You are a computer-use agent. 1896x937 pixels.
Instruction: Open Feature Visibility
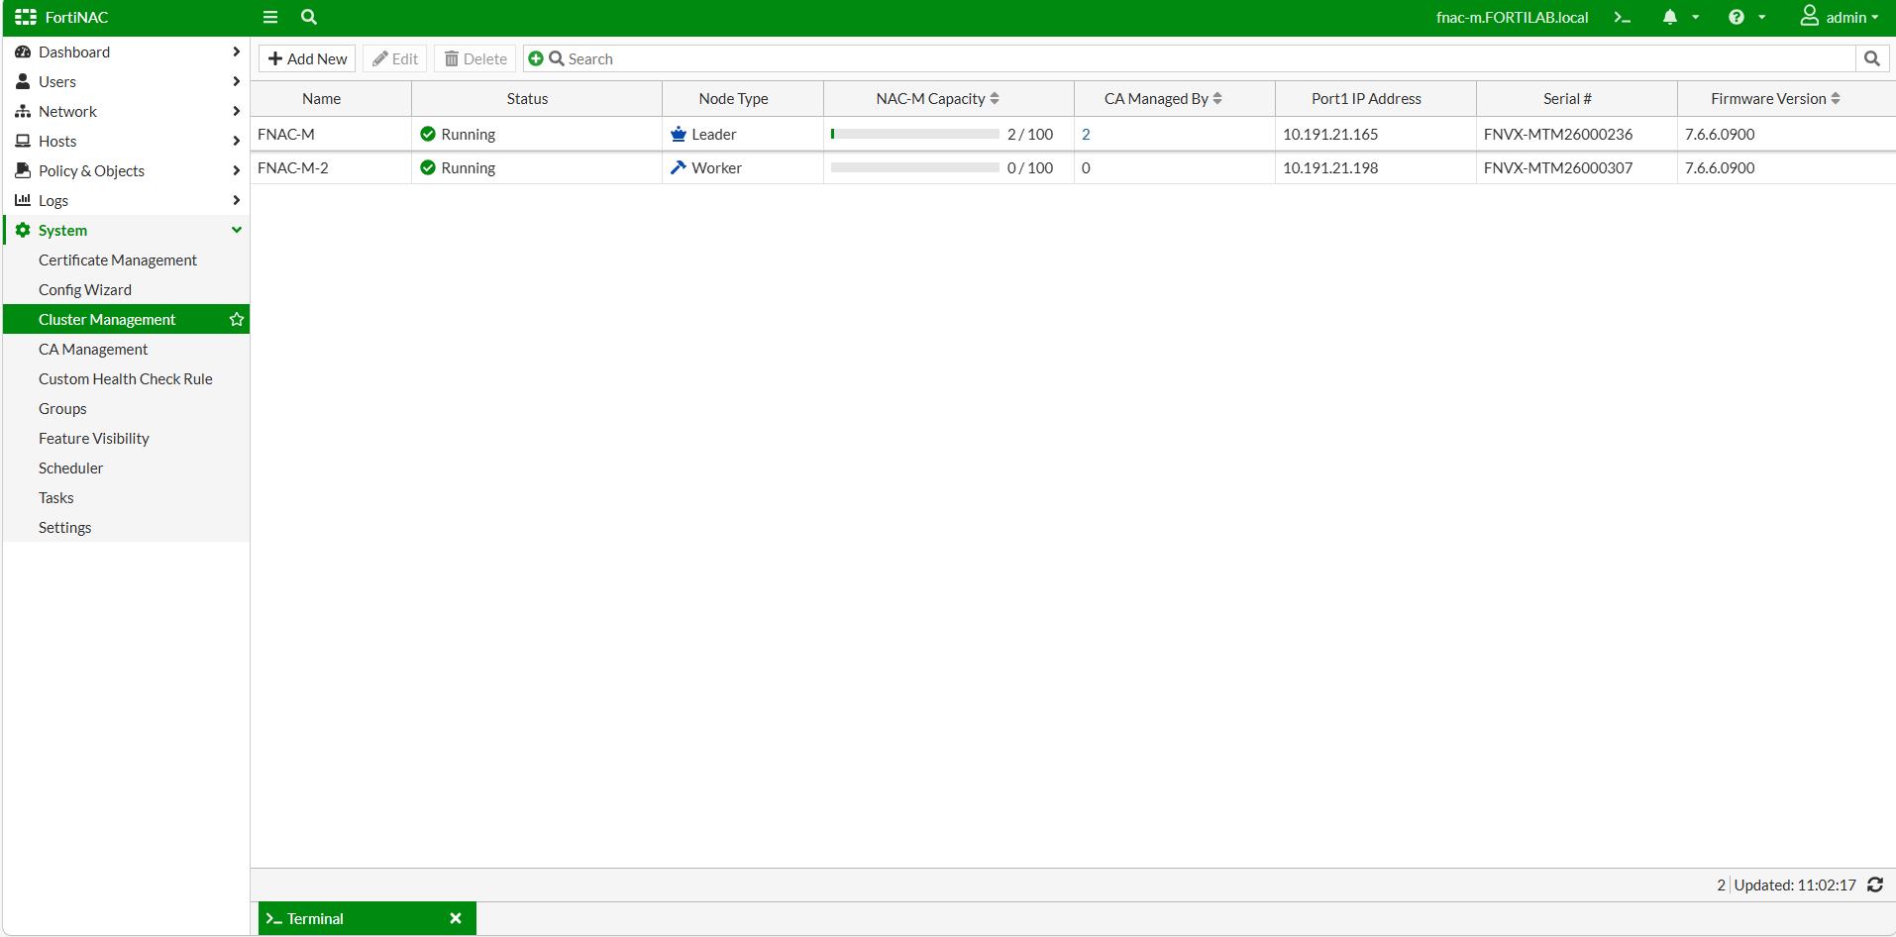pos(94,438)
